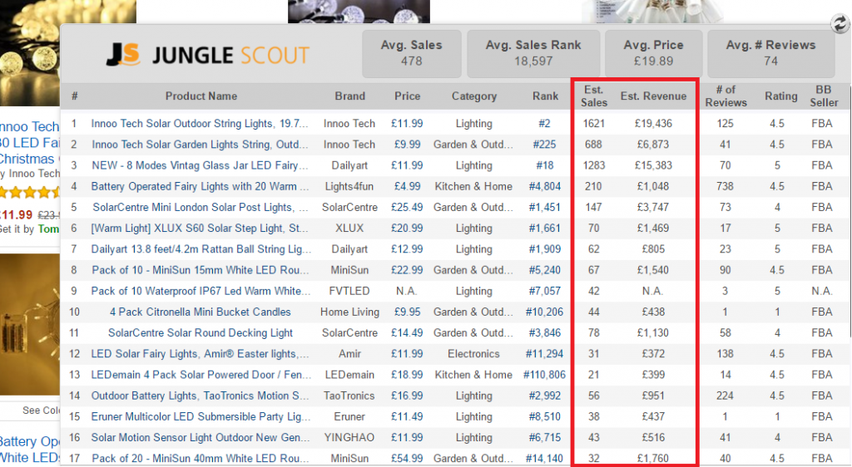This screenshot has height=467, width=852.
Task: Select estimated sales 1283 cell
Action: coord(593,165)
